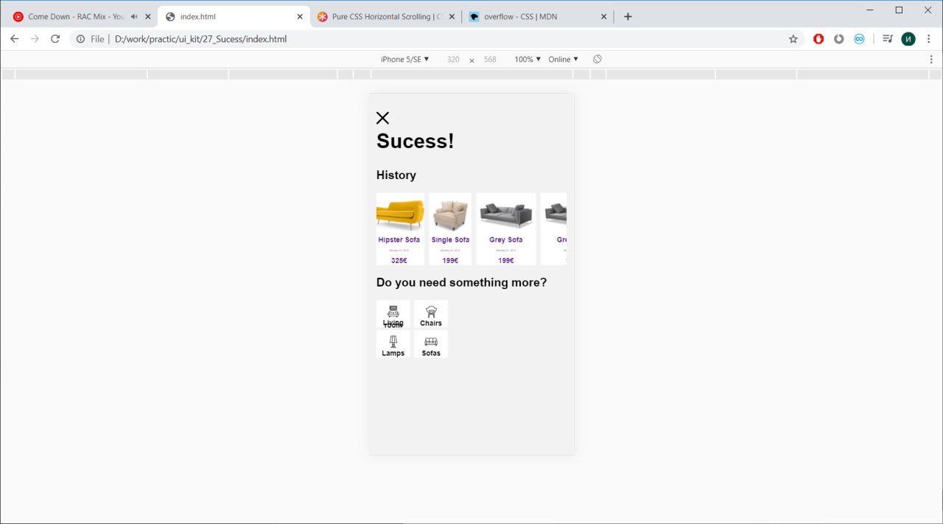
Task: Close the Sucess page with the X icon
Action: [x=382, y=118]
